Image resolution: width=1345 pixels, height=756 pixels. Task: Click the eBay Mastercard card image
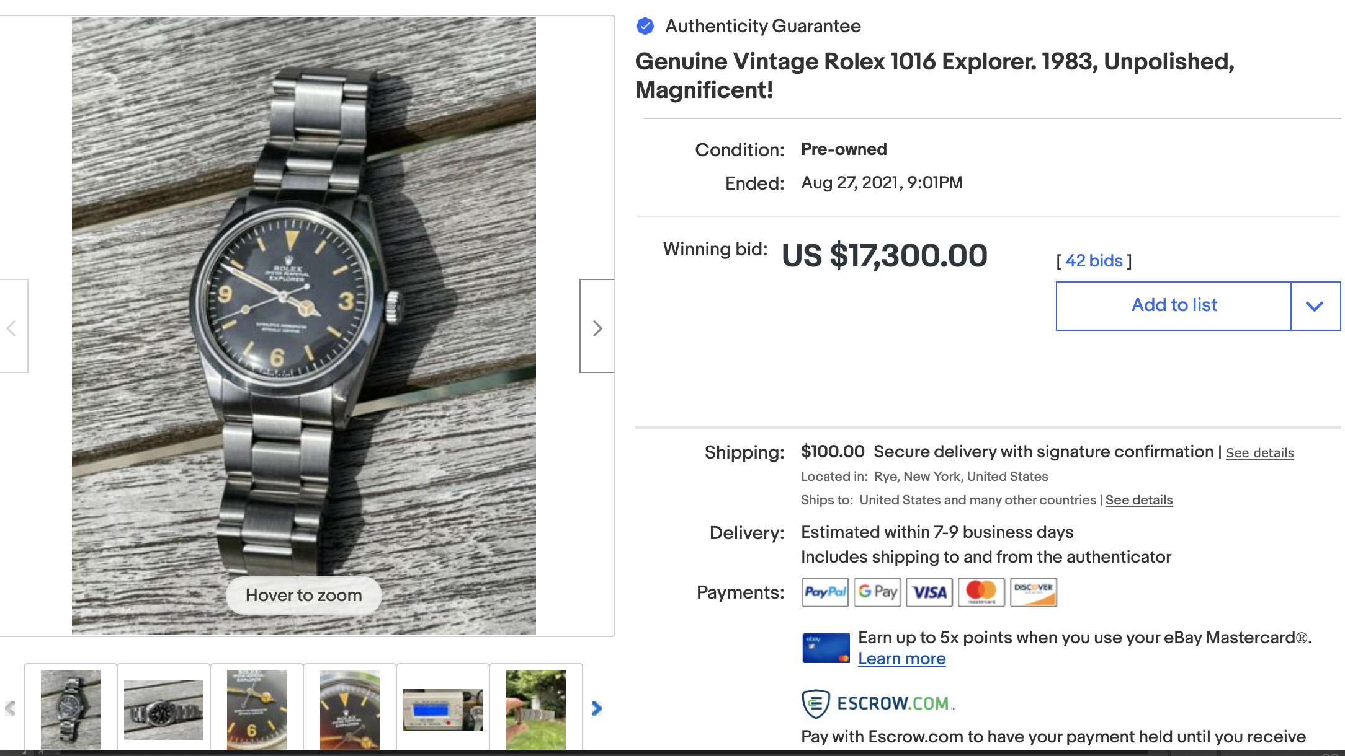(x=826, y=648)
